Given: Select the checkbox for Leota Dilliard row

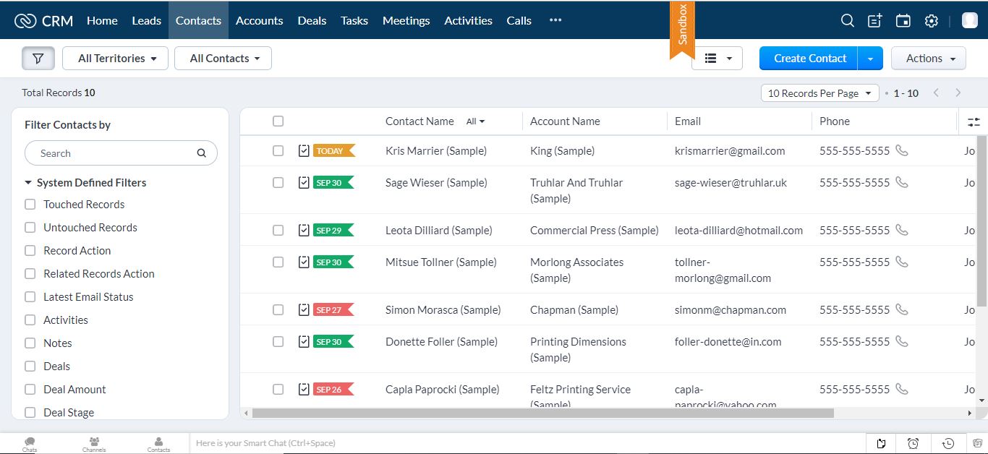Looking at the screenshot, I should pos(278,231).
